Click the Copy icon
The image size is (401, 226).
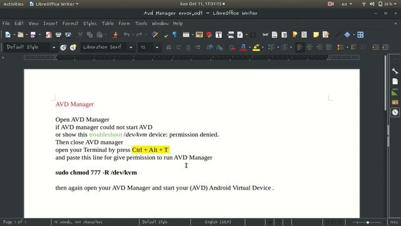tap(90, 35)
